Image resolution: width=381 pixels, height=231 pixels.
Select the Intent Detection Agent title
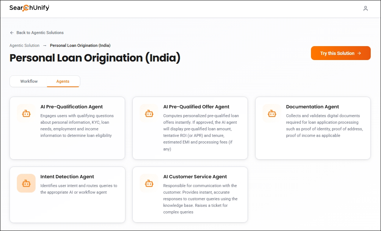pos(67,177)
